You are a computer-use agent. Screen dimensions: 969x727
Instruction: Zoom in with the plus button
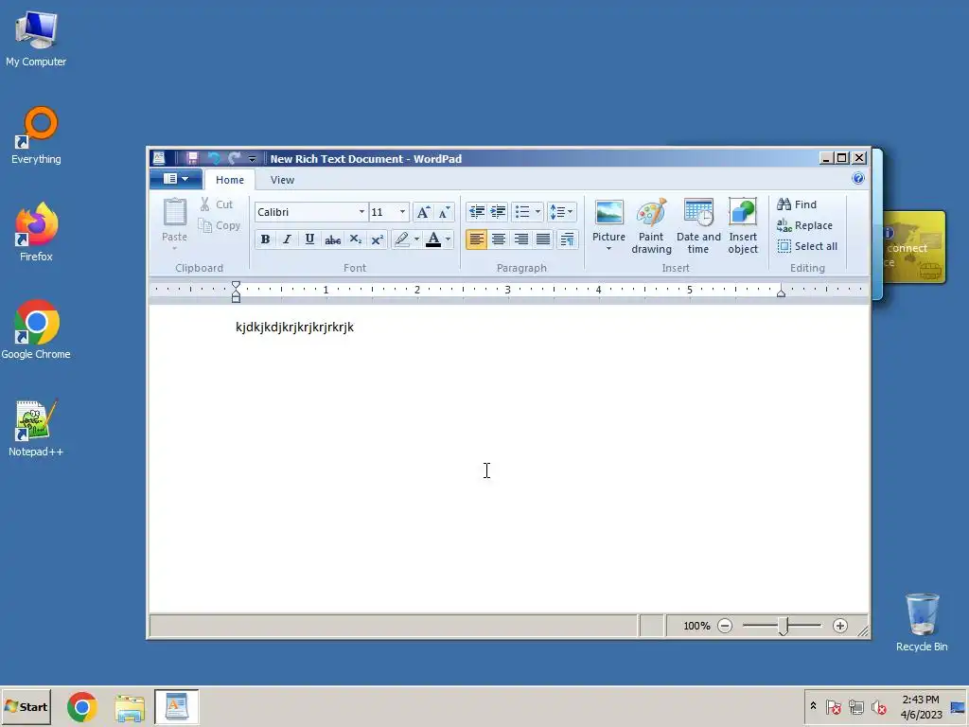840,626
